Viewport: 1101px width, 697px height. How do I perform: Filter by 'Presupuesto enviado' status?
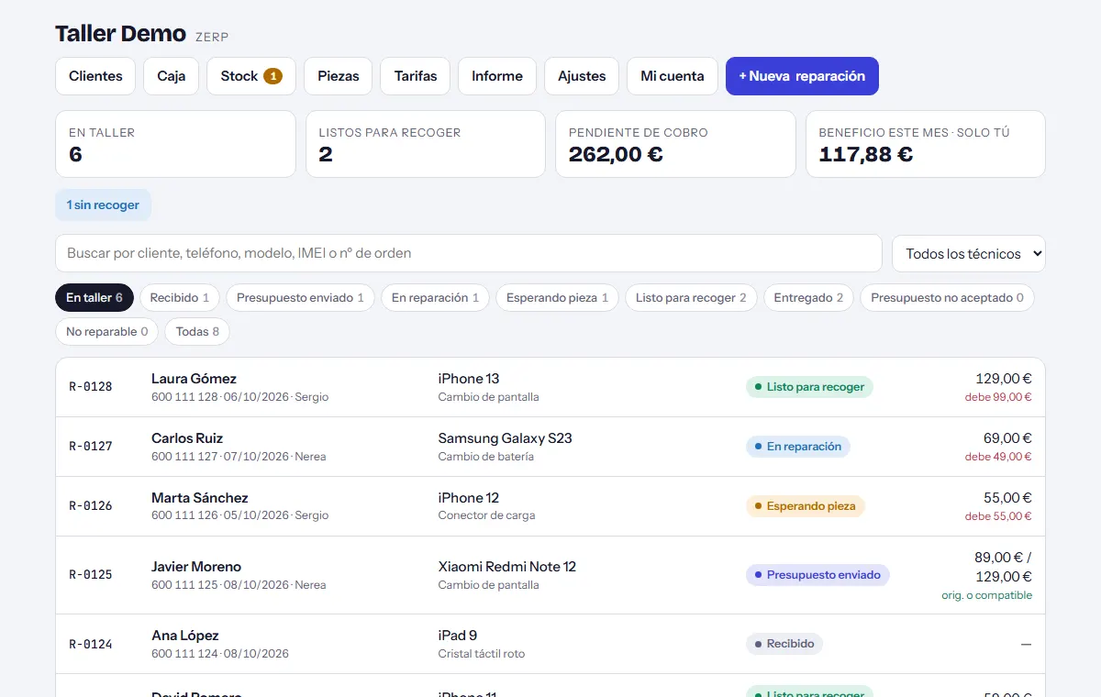(300, 298)
